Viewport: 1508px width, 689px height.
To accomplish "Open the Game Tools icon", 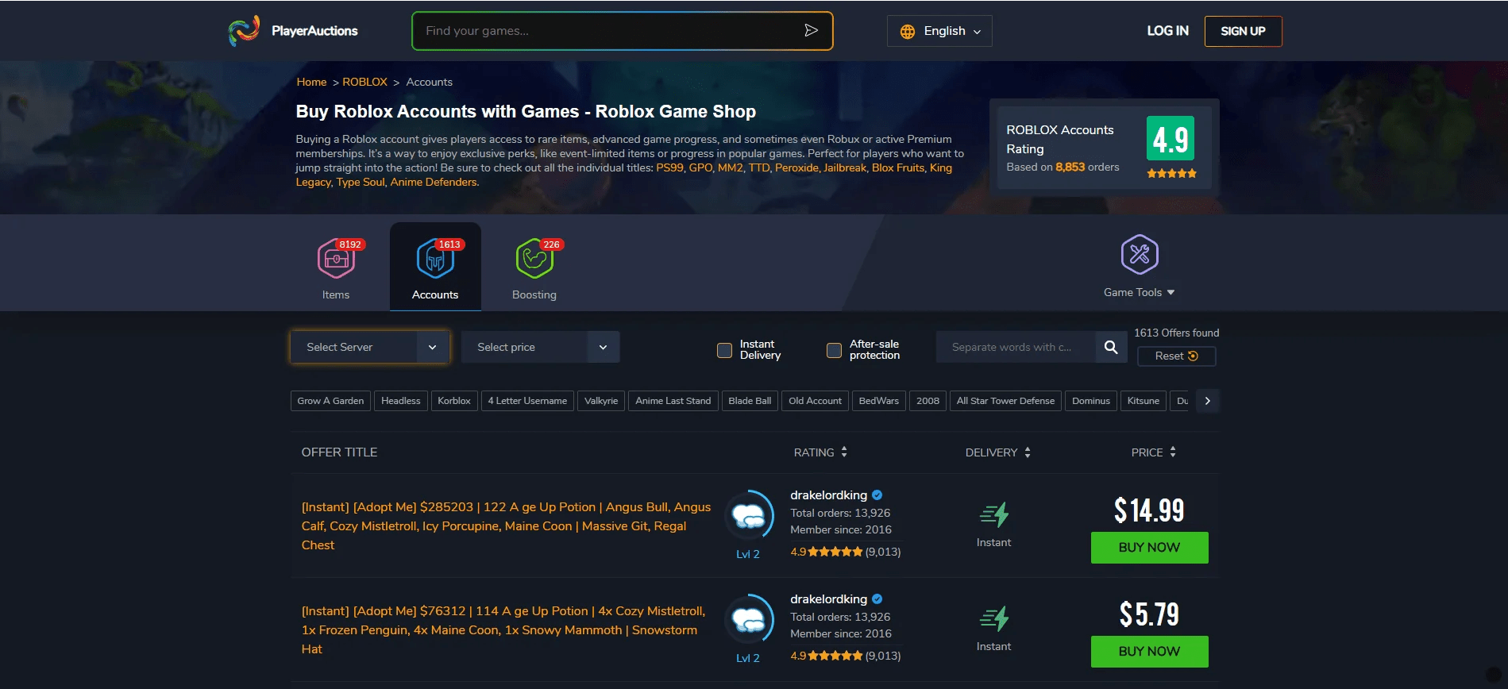I will pyautogui.click(x=1139, y=255).
